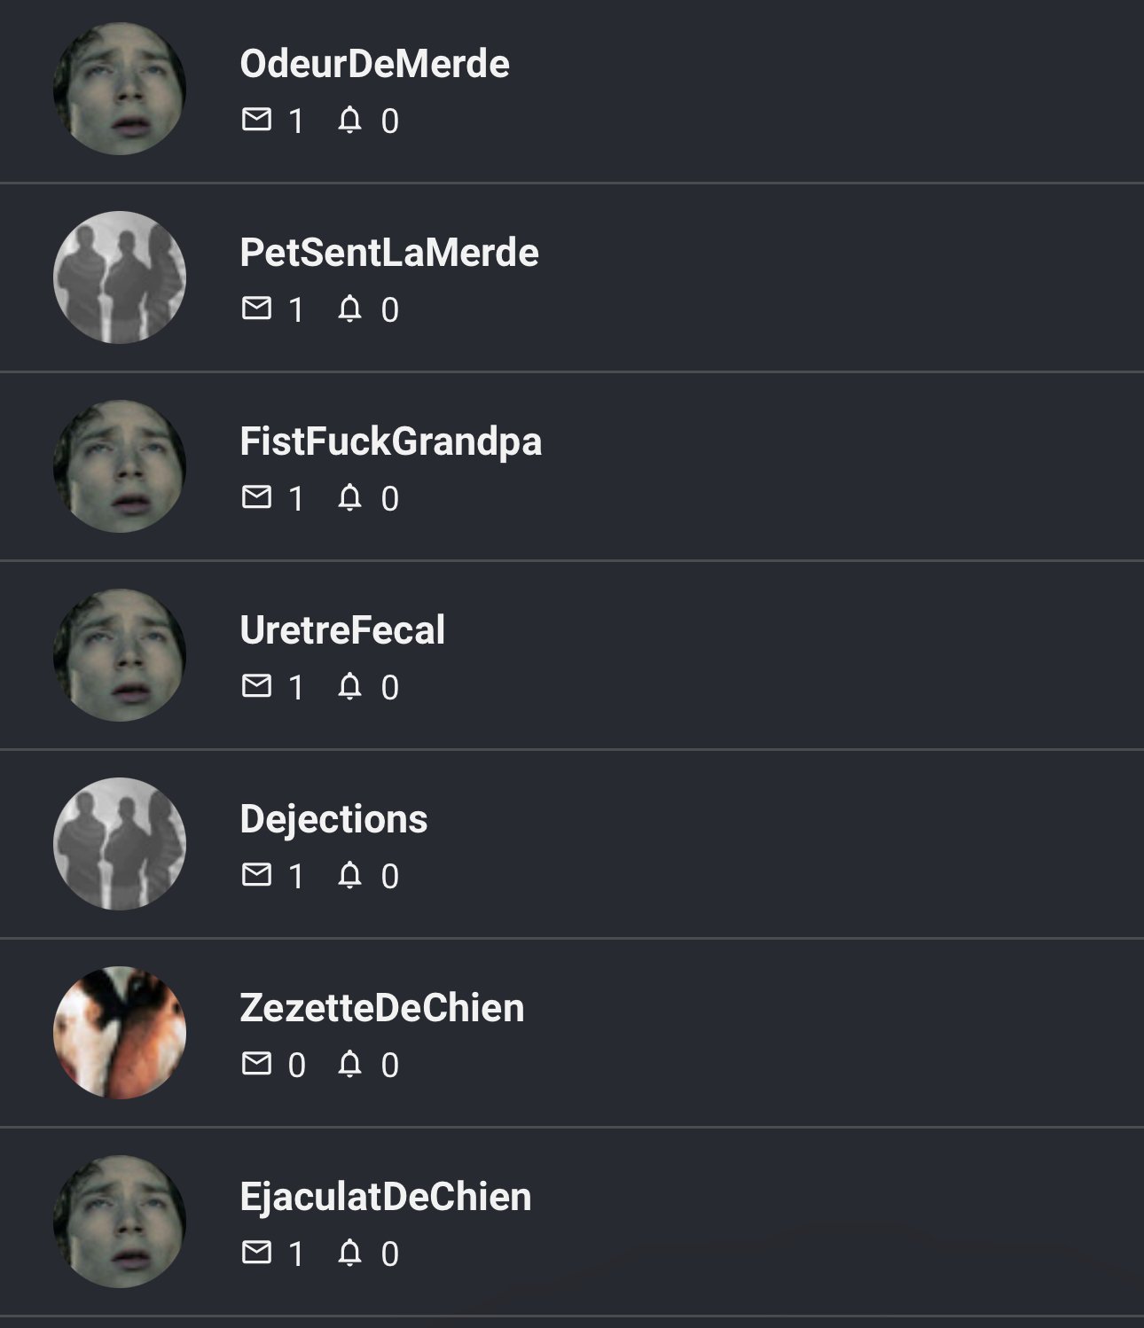The image size is (1144, 1328).
Task: Open the notification bell for OdeurDeMerde
Action: pyautogui.click(x=349, y=119)
